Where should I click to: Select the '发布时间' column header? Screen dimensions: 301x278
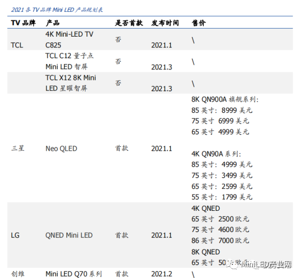165,23
